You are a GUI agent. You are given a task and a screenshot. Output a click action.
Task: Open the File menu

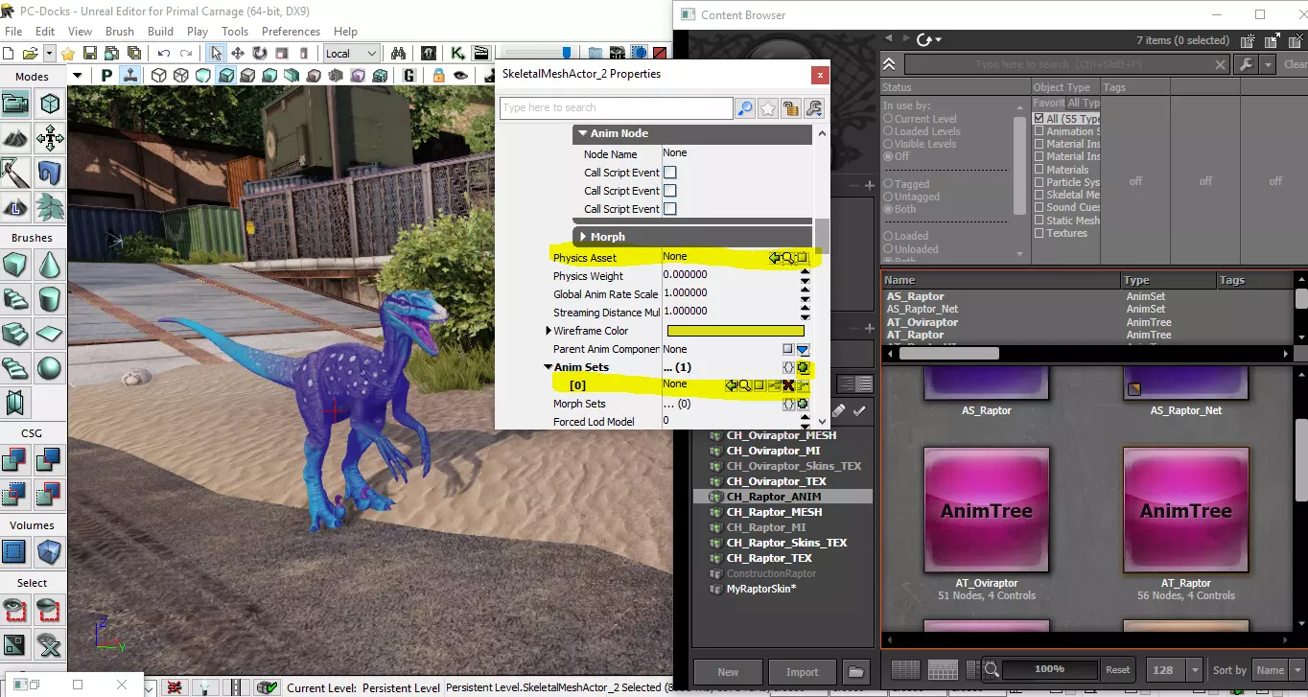(13, 32)
